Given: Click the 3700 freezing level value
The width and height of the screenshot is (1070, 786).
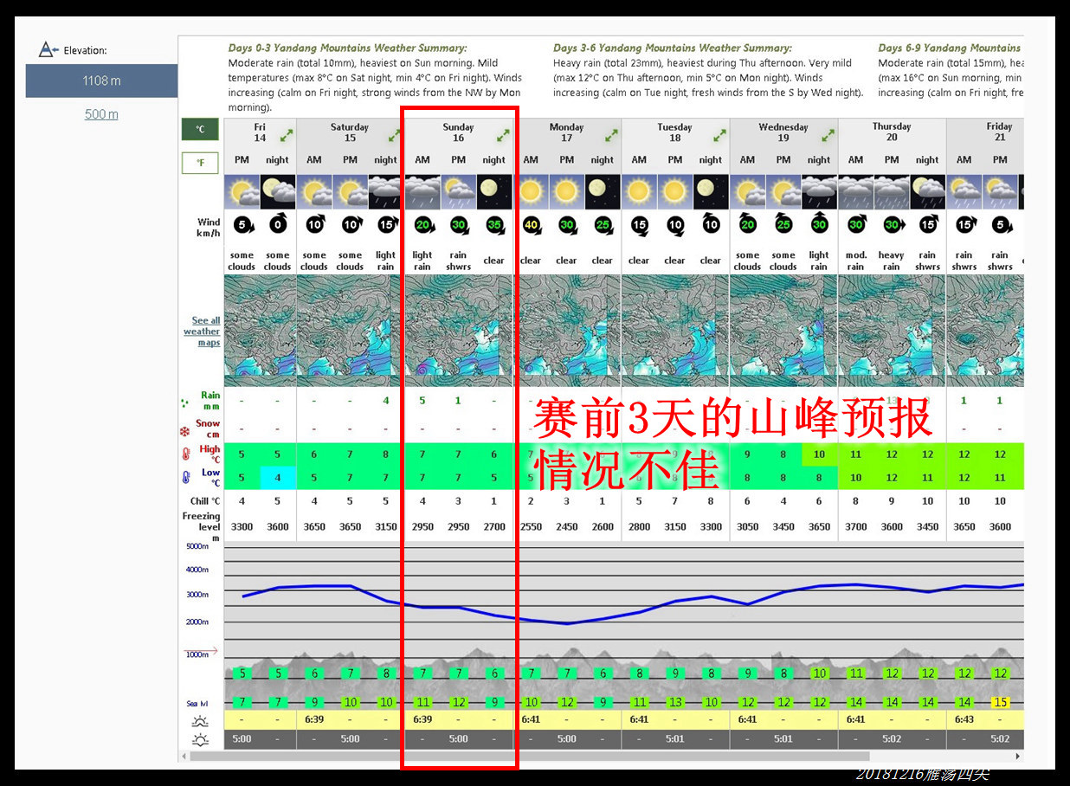Looking at the screenshot, I should tap(855, 526).
